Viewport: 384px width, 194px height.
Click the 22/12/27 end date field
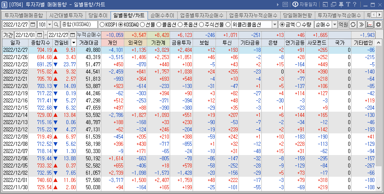pos(58,35)
